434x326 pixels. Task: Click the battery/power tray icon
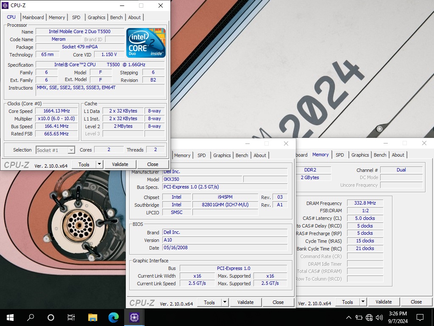359,318
